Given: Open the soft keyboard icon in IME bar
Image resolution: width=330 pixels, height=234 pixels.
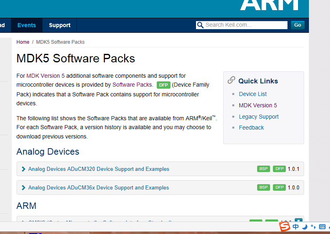Looking at the screenshot, I should (322, 227).
